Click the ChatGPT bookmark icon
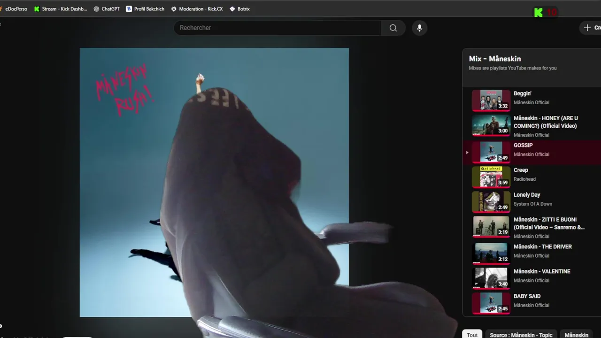The height and width of the screenshot is (338, 601). [x=96, y=9]
